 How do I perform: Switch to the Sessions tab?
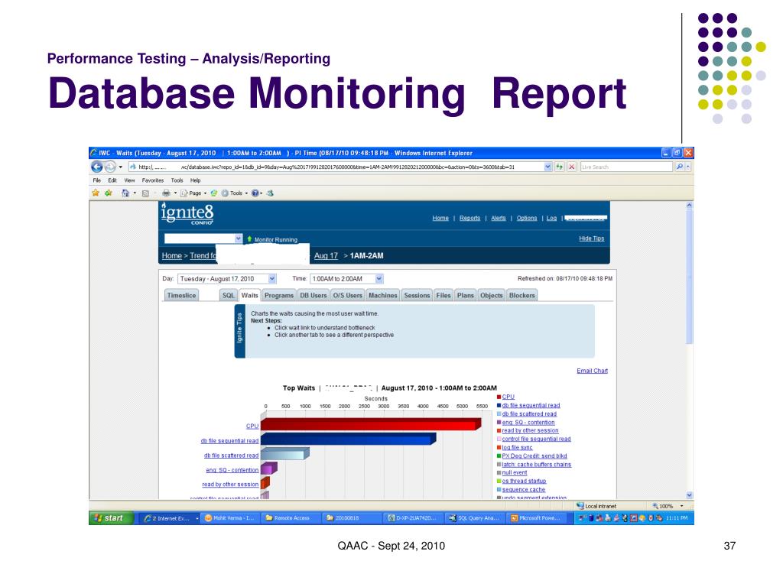pyautogui.click(x=417, y=296)
